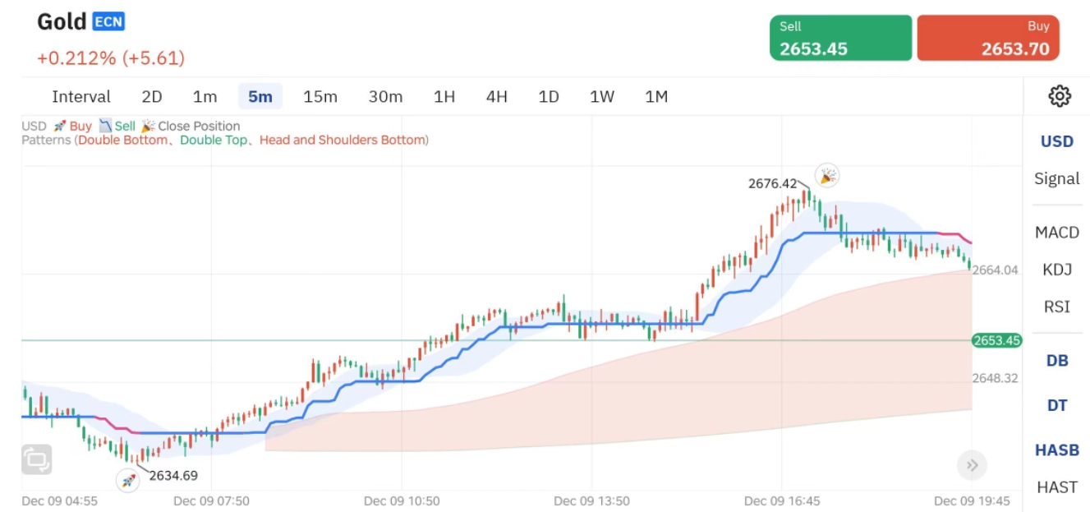Click the green 2653.45 price label on axis
Screen dimensions: 1090x512
996,340
